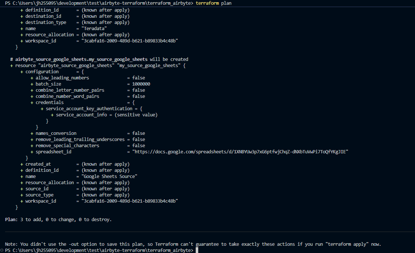Click service_account_info (sensitive value) text
The width and height of the screenshot is (415, 253).
[x=107, y=115]
